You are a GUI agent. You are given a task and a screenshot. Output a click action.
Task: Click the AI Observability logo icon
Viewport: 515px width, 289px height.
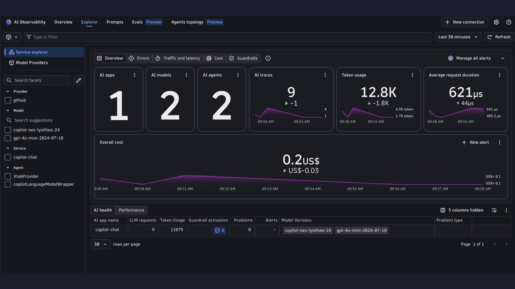pos(9,22)
